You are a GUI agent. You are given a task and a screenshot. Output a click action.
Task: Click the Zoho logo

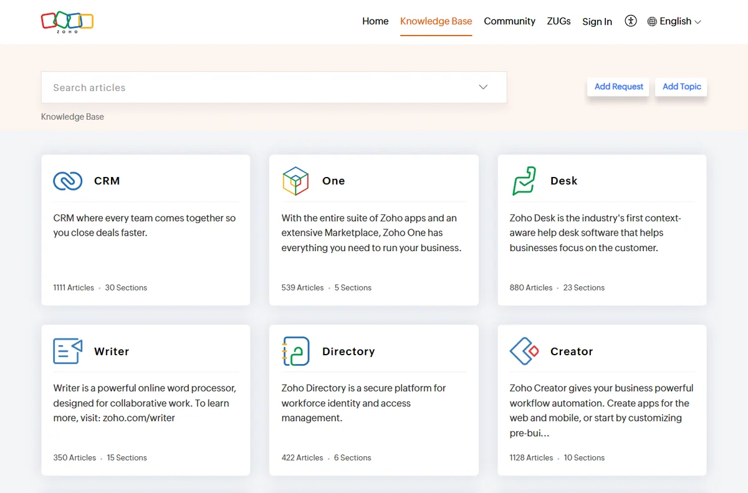67,22
